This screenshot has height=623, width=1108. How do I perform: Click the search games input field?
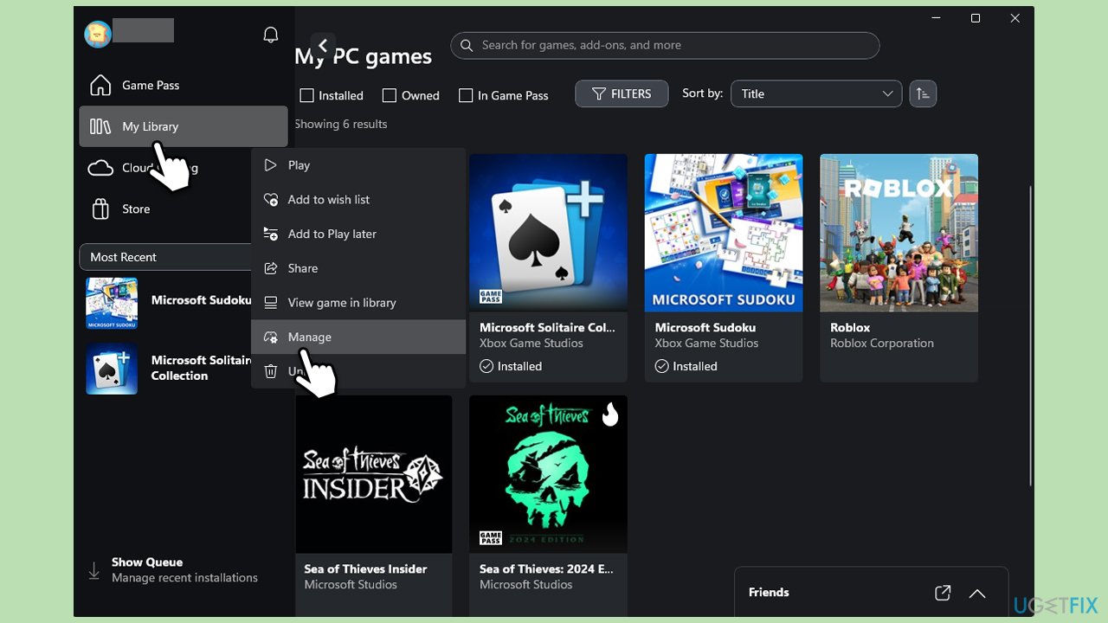tap(665, 45)
